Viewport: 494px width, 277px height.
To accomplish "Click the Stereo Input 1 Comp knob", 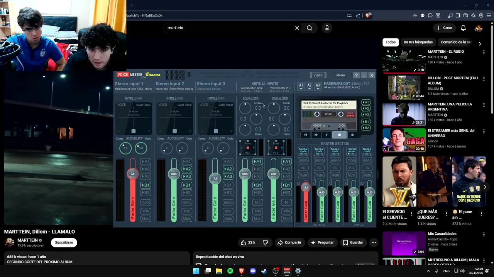I will point(125,148).
